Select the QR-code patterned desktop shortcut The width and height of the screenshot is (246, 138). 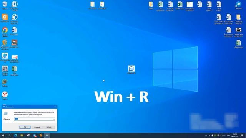[x=5, y=71]
